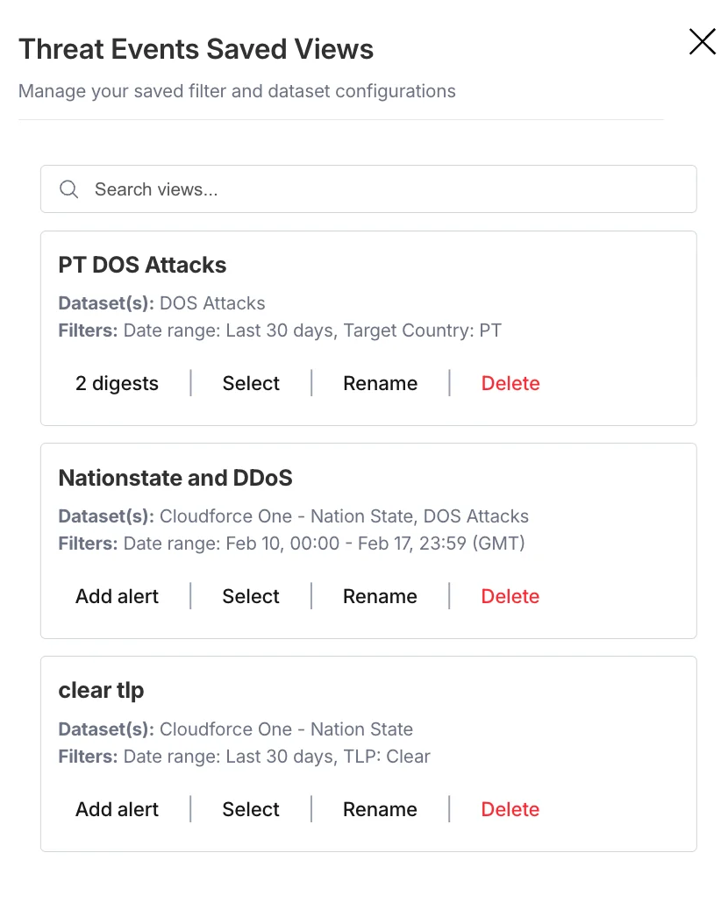Open the 2 digests link for PT DOS Attacks
This screenshot has height=924, width=728.
[x=117, y=383]
